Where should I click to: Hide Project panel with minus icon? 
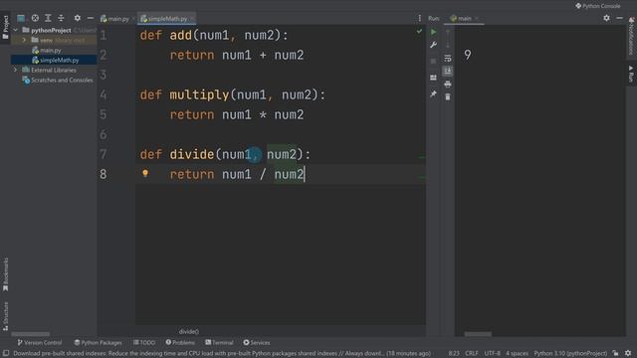pos(91,18)
